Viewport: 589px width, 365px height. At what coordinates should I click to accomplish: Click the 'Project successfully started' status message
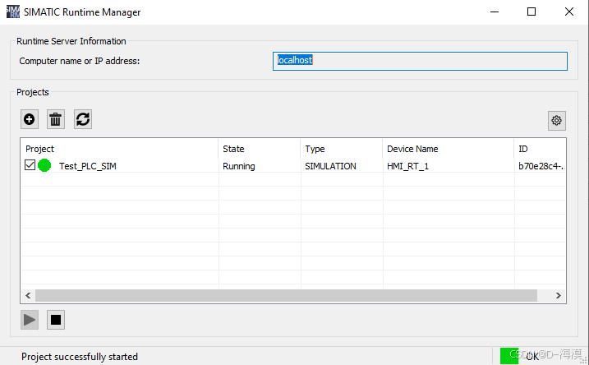coord(80,356)
